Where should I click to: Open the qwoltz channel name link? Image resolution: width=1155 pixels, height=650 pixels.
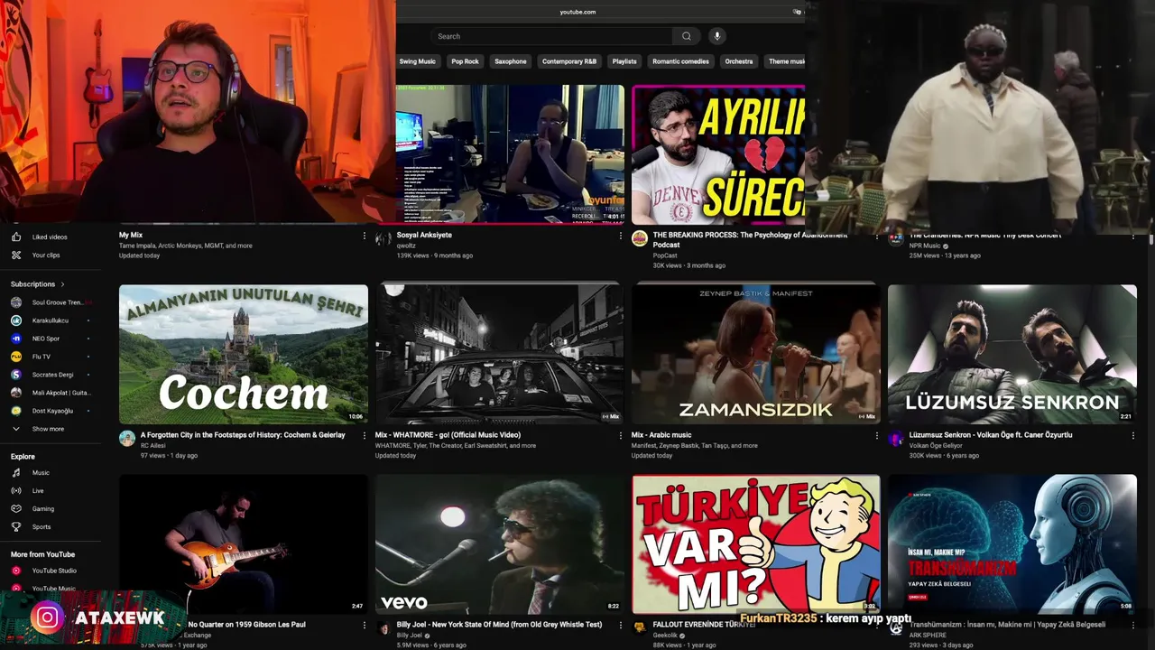coord(406,246)
